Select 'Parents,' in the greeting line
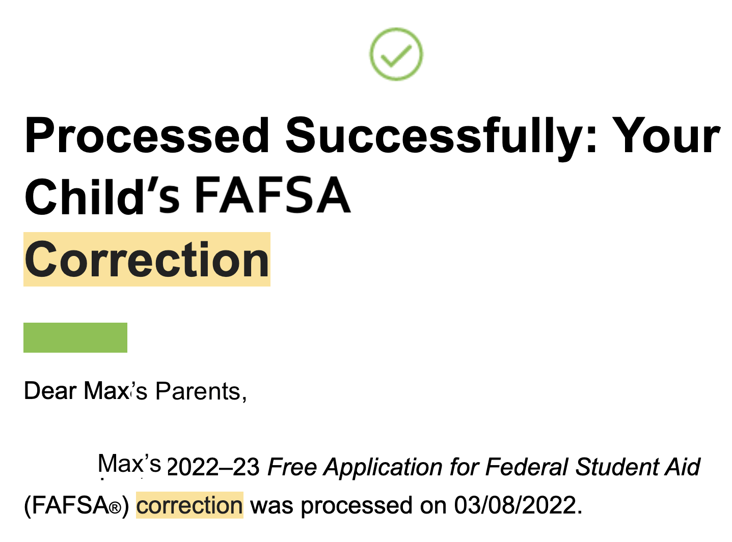732x542 pixels. tap(201, 392)
